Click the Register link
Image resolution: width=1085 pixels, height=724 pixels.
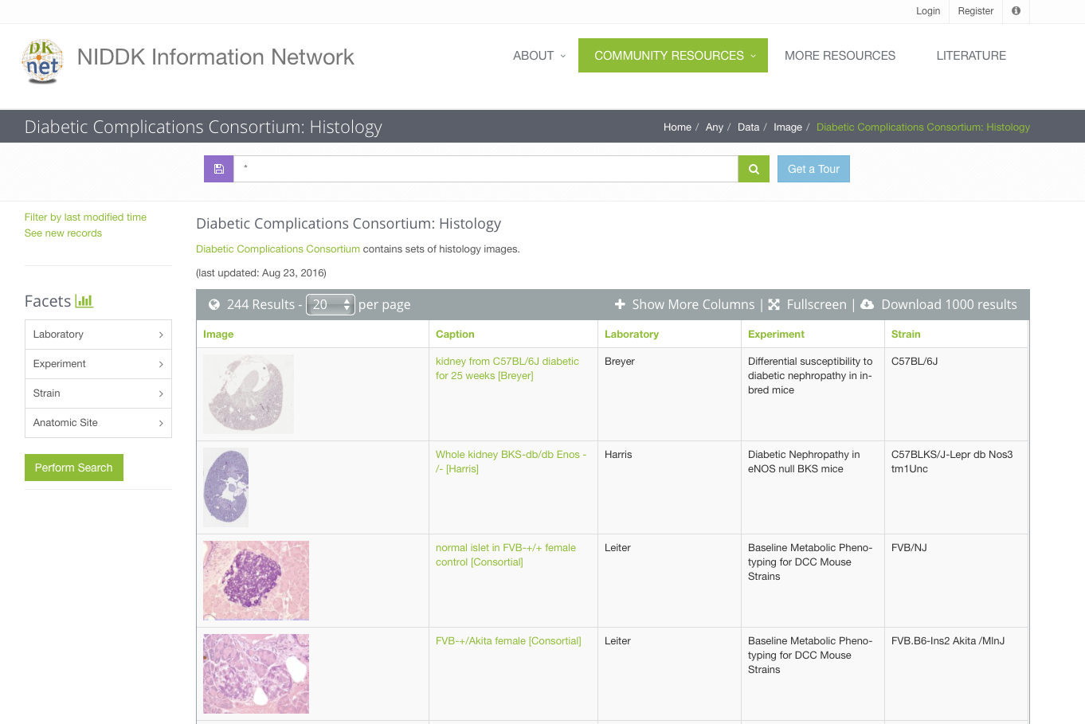[x=976, y=11]
